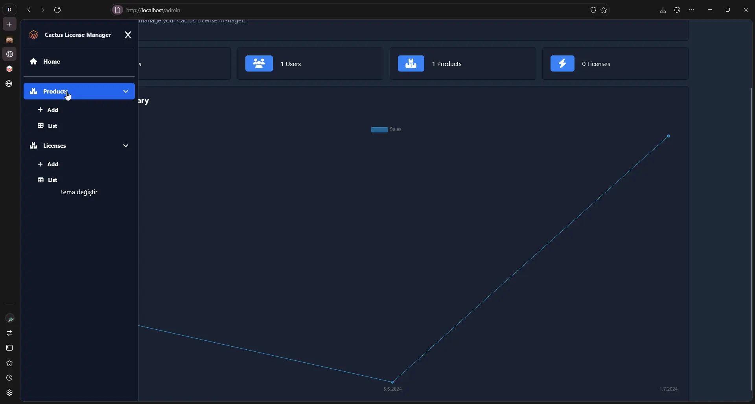Open the extensions cube icon
755x404 pixels.
(677, 10)
